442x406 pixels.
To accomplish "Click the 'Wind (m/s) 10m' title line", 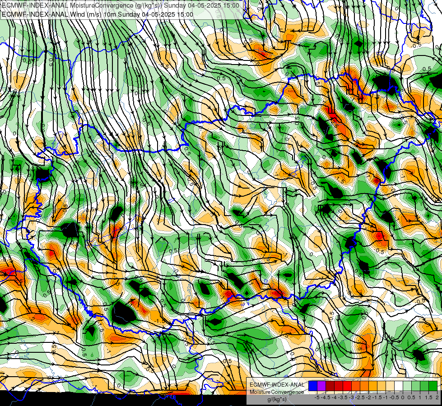I will [97, 14].
